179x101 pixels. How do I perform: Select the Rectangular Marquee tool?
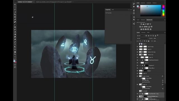click(x=15, y=7)
